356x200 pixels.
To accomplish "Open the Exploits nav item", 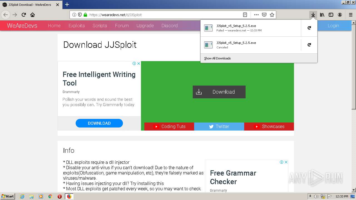I will click(76, 26).
